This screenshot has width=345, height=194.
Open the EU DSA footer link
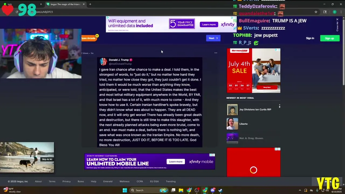pos(154,181)
